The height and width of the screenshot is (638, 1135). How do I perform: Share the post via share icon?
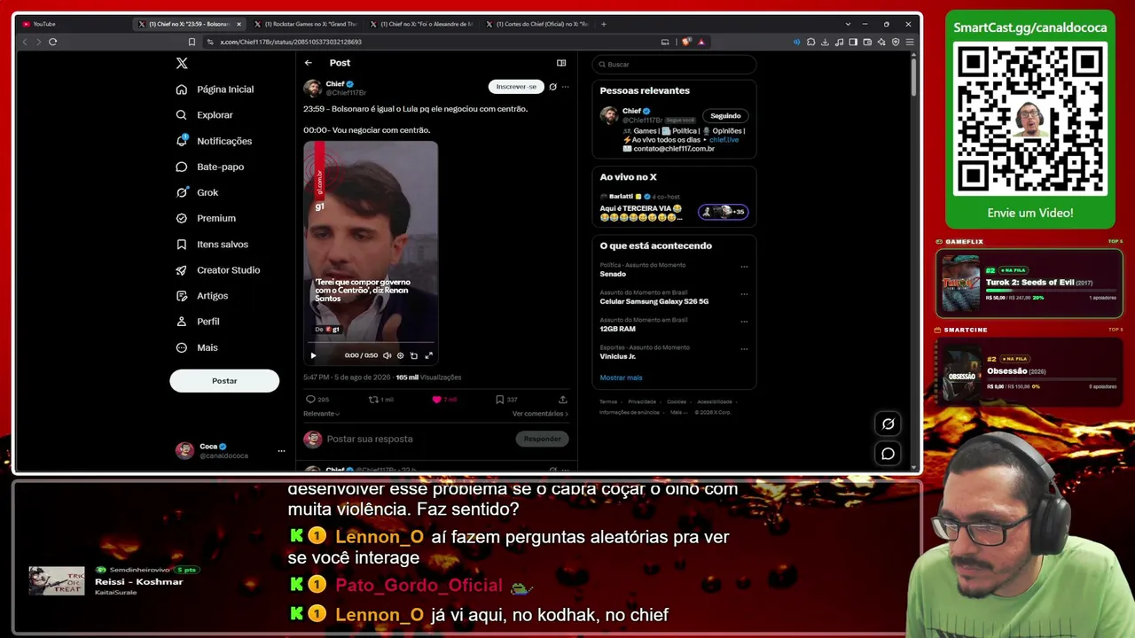pos(562,400)
